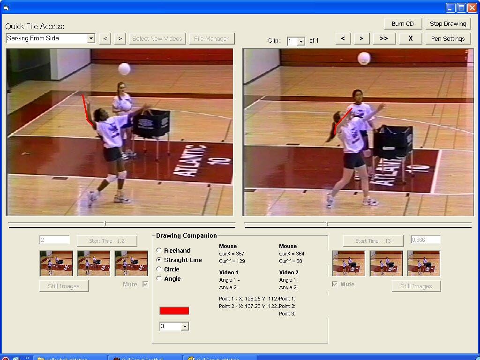Switch drawing mode to Circle

(x=159, y=269)
